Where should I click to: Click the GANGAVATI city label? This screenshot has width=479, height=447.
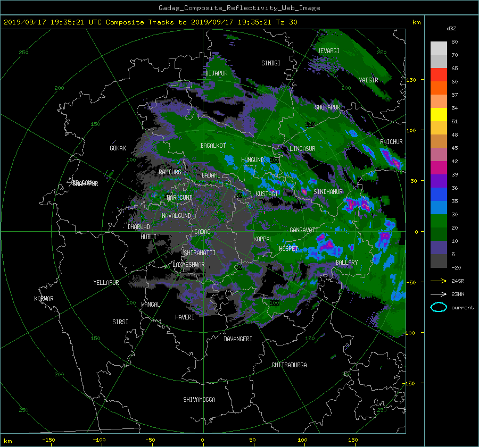[x=304, y=230]
